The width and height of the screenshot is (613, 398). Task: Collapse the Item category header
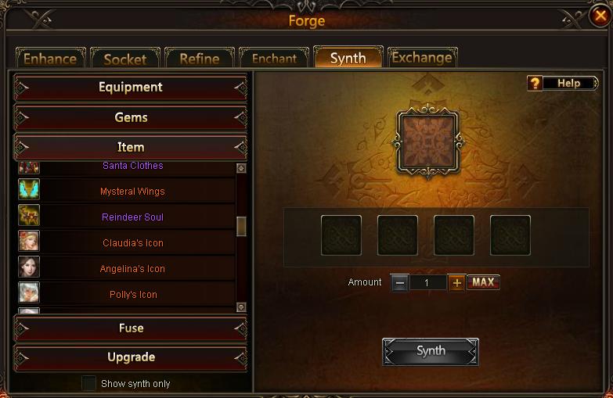(x=131, y=147)
